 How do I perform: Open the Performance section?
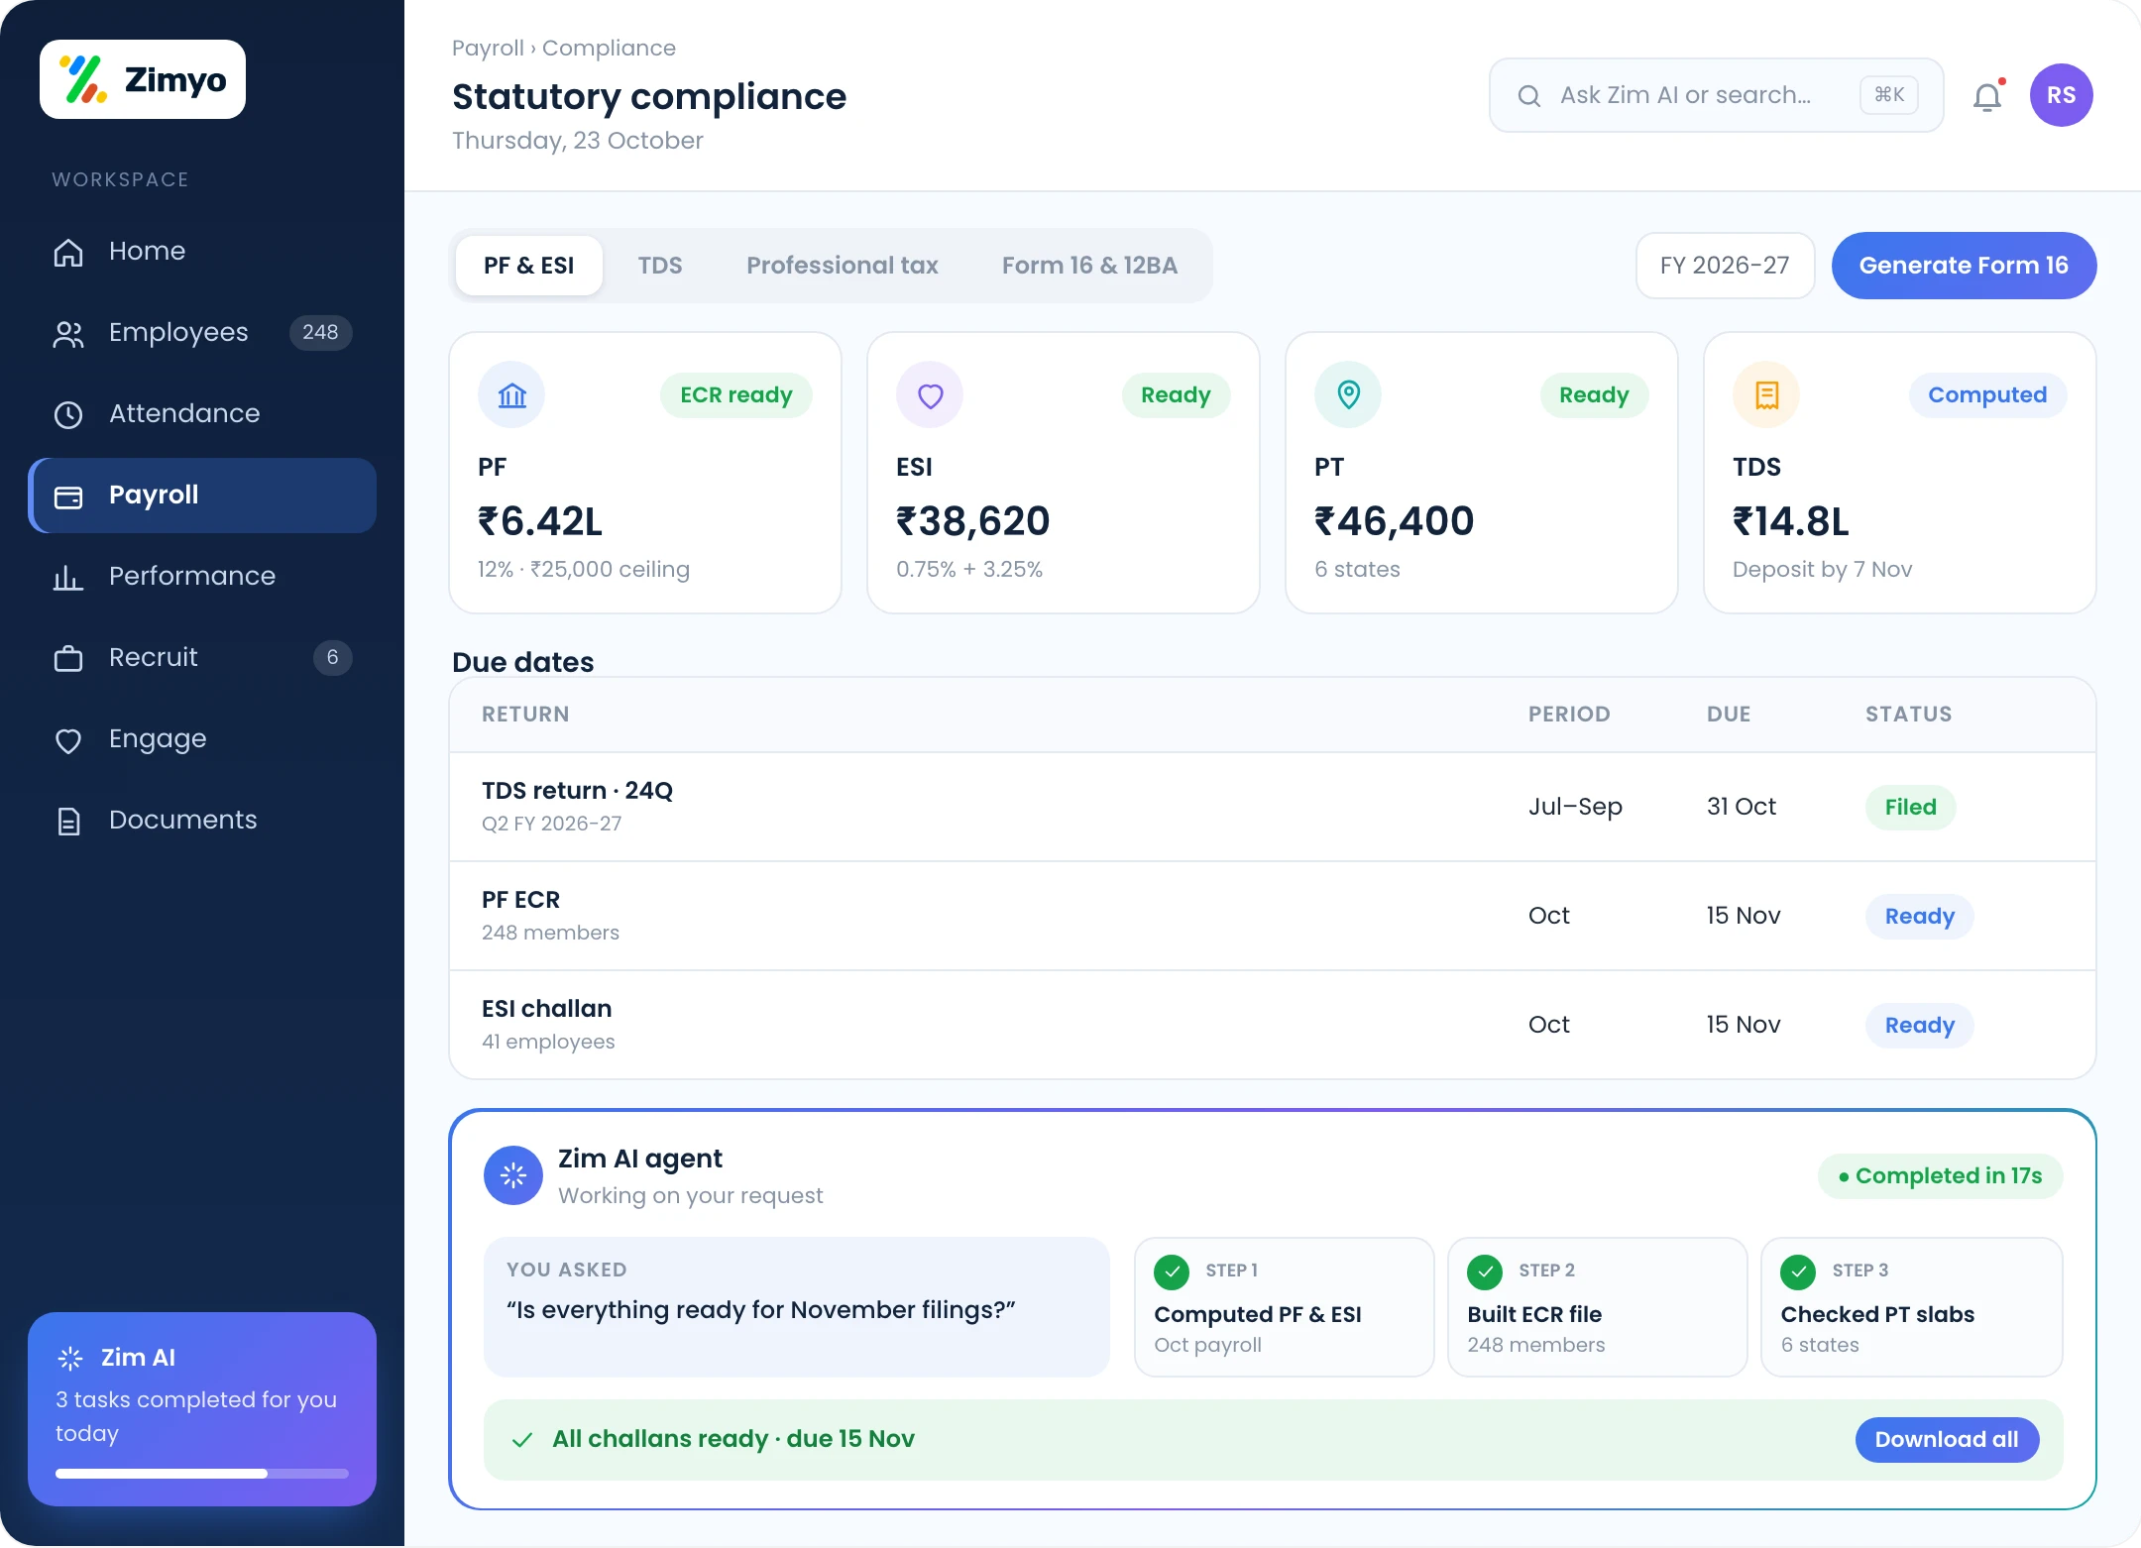tap(202, 576)
